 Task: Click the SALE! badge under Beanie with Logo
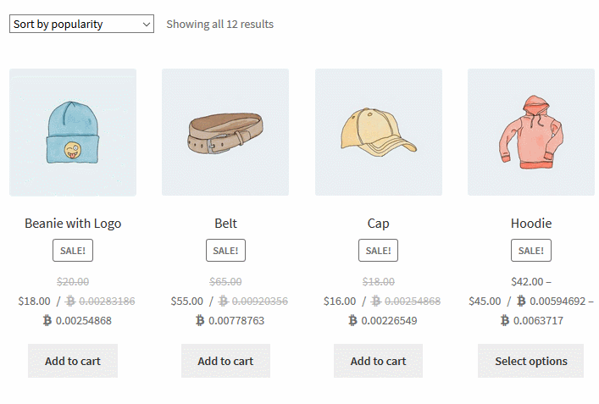tap(73, 251)
